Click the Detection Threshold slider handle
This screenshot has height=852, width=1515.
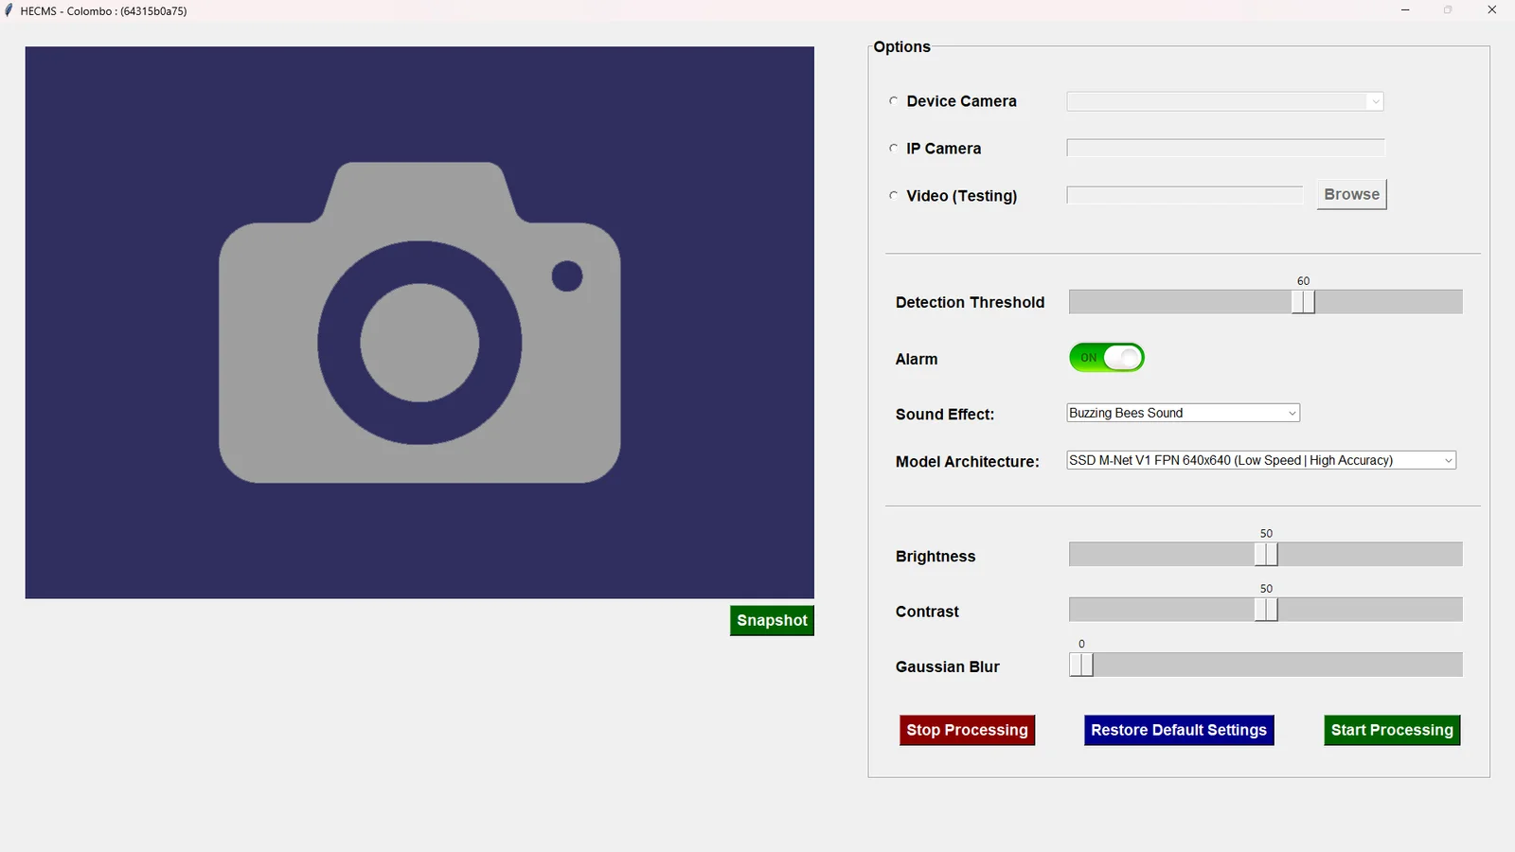(x=1303, y=302)
